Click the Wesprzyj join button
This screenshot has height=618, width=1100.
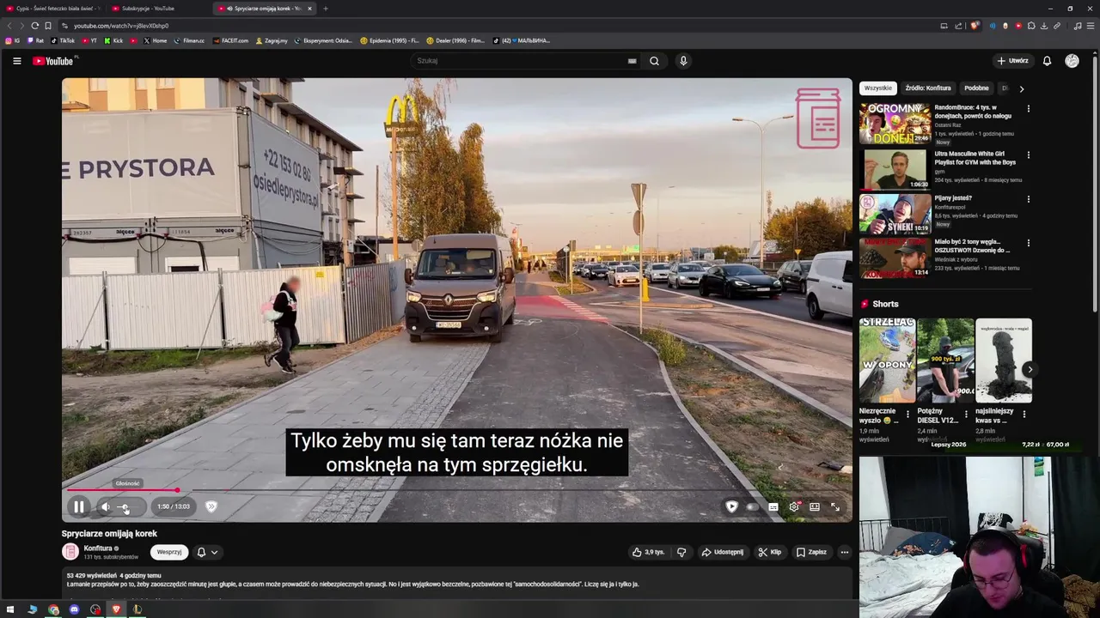tap(169, 552)
